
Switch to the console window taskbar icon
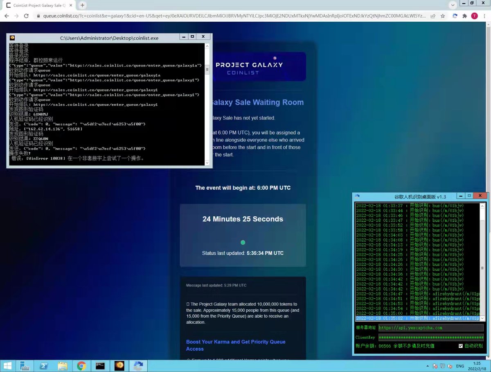click(x=100, y=366)
